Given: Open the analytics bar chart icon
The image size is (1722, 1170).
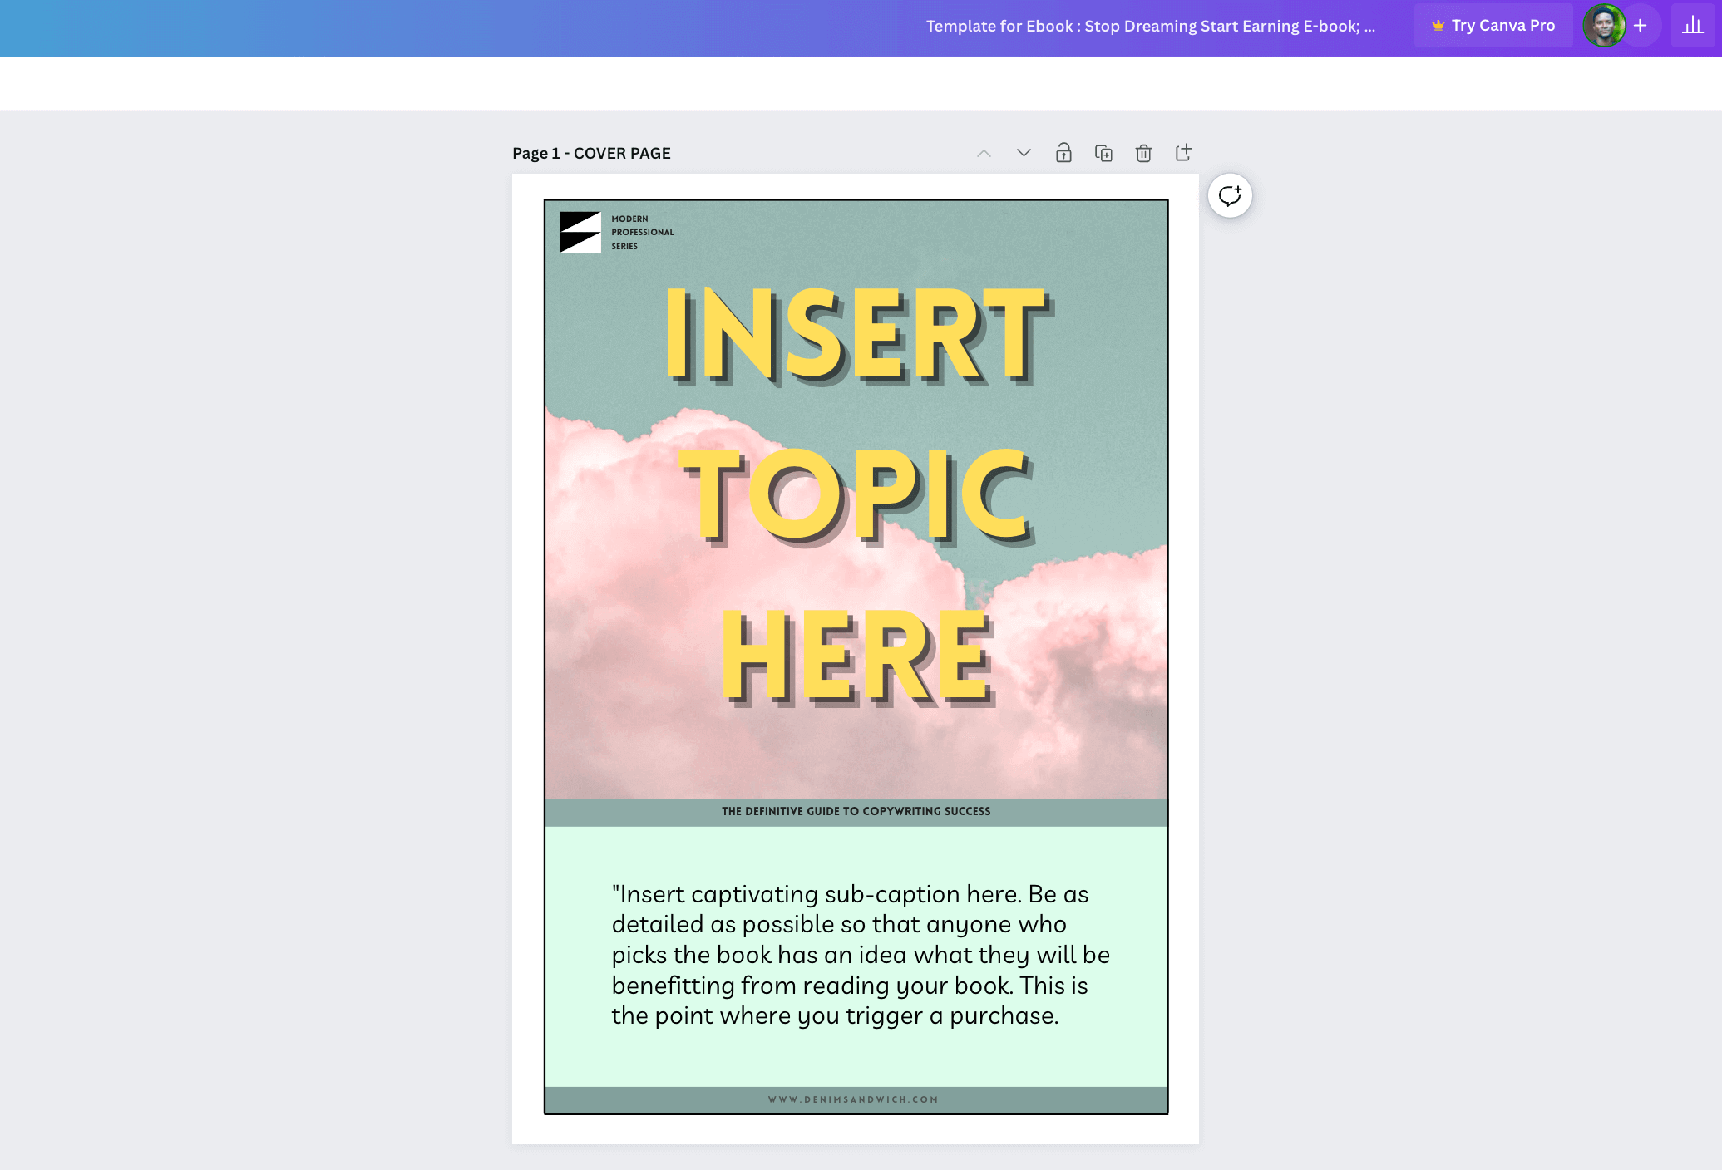Looking at the screenshot, I should (x=1692, y=26).
